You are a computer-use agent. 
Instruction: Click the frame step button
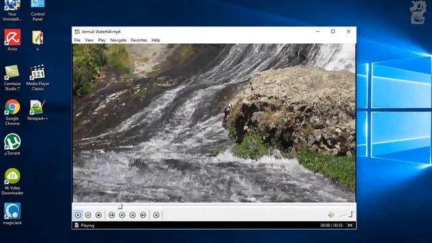coord(156,215)
